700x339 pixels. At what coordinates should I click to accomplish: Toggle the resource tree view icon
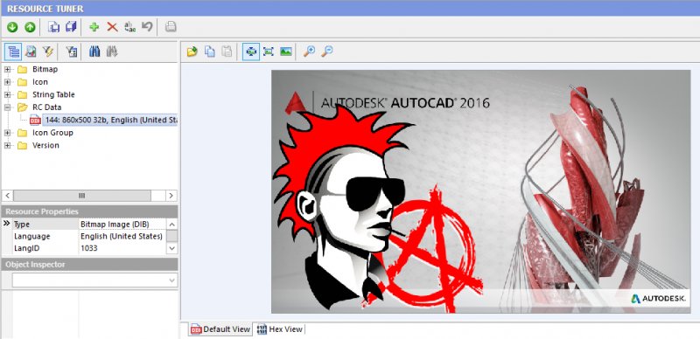click(x=13, y=52)
